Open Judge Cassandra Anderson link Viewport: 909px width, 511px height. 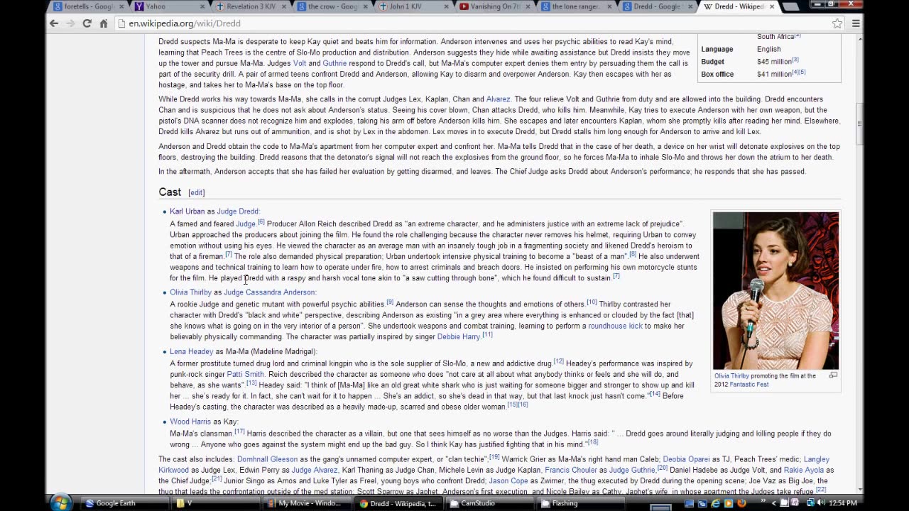coord(269,292)
